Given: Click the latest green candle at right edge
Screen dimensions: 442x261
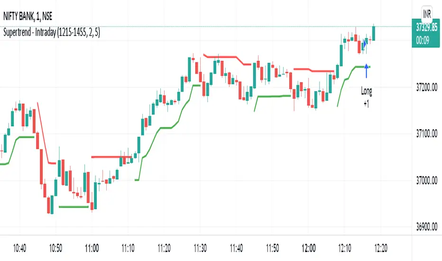Looking at the screenshot, I should [x=374, y=32].
